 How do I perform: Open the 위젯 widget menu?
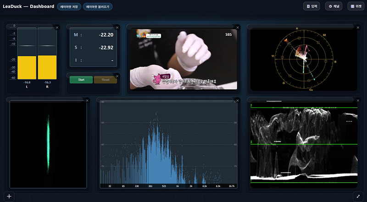tap(356, 6)
